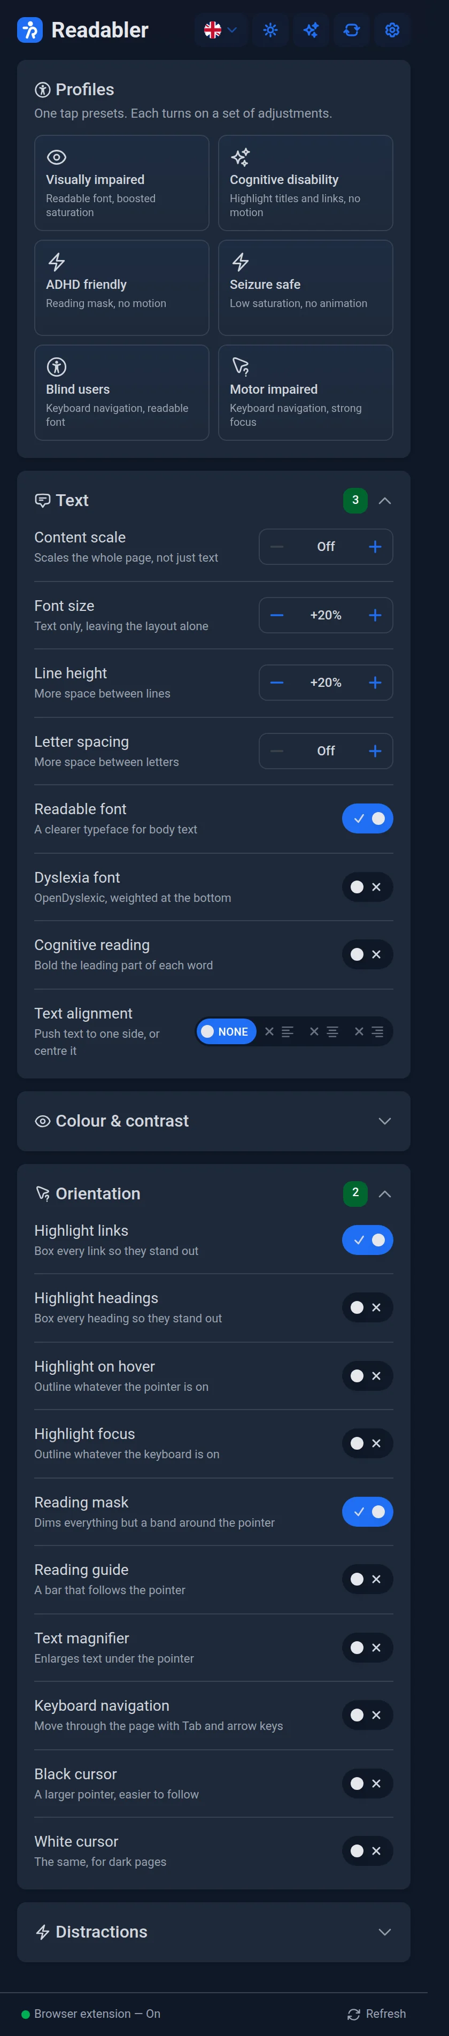Toggle the light theme sun icon
This screenshot has width=449, height=2036.
click(270, 30)
